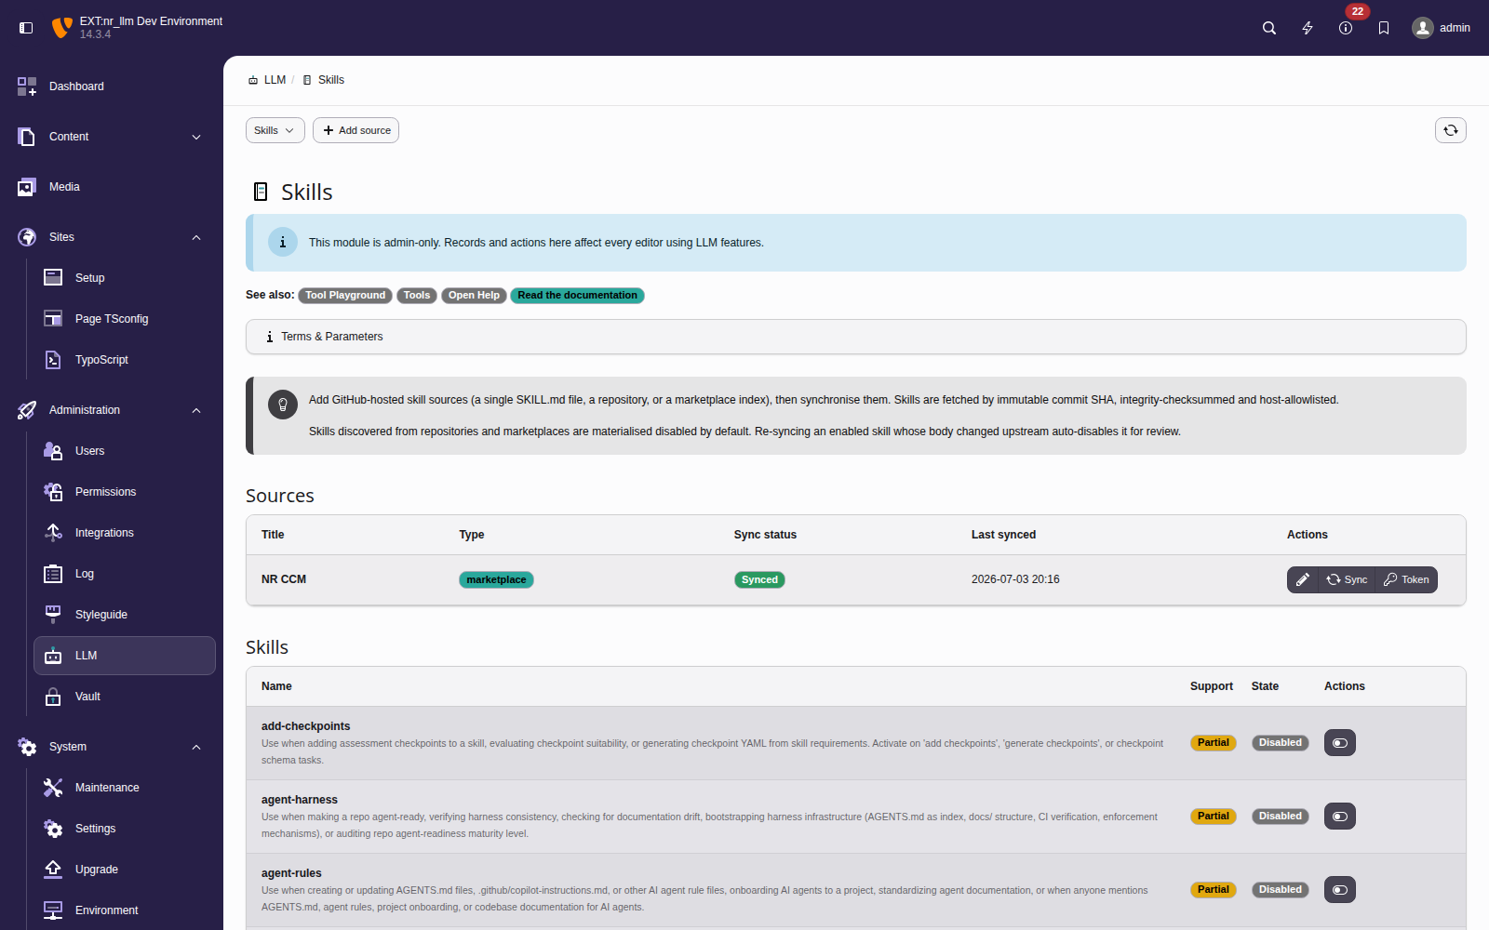This screenshot has width=1489, height=930.
Task: Toggle the add-checkpoints skill state
Action: click(1340, 743)
